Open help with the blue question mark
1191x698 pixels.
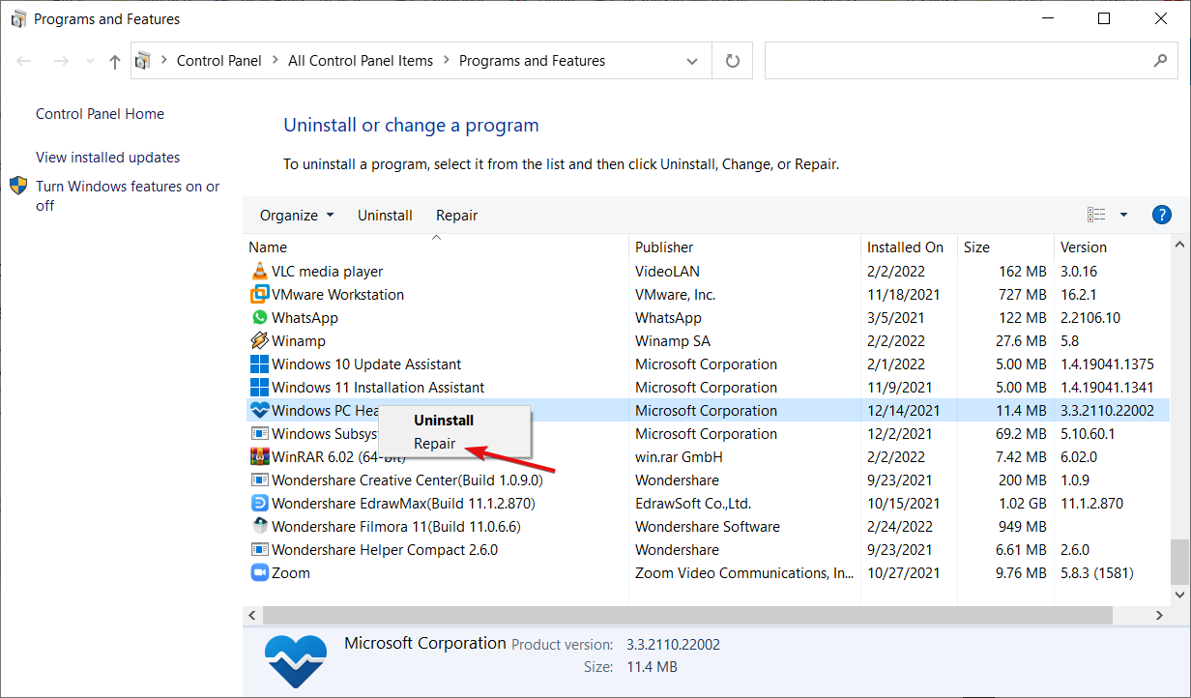point(1162,215)
